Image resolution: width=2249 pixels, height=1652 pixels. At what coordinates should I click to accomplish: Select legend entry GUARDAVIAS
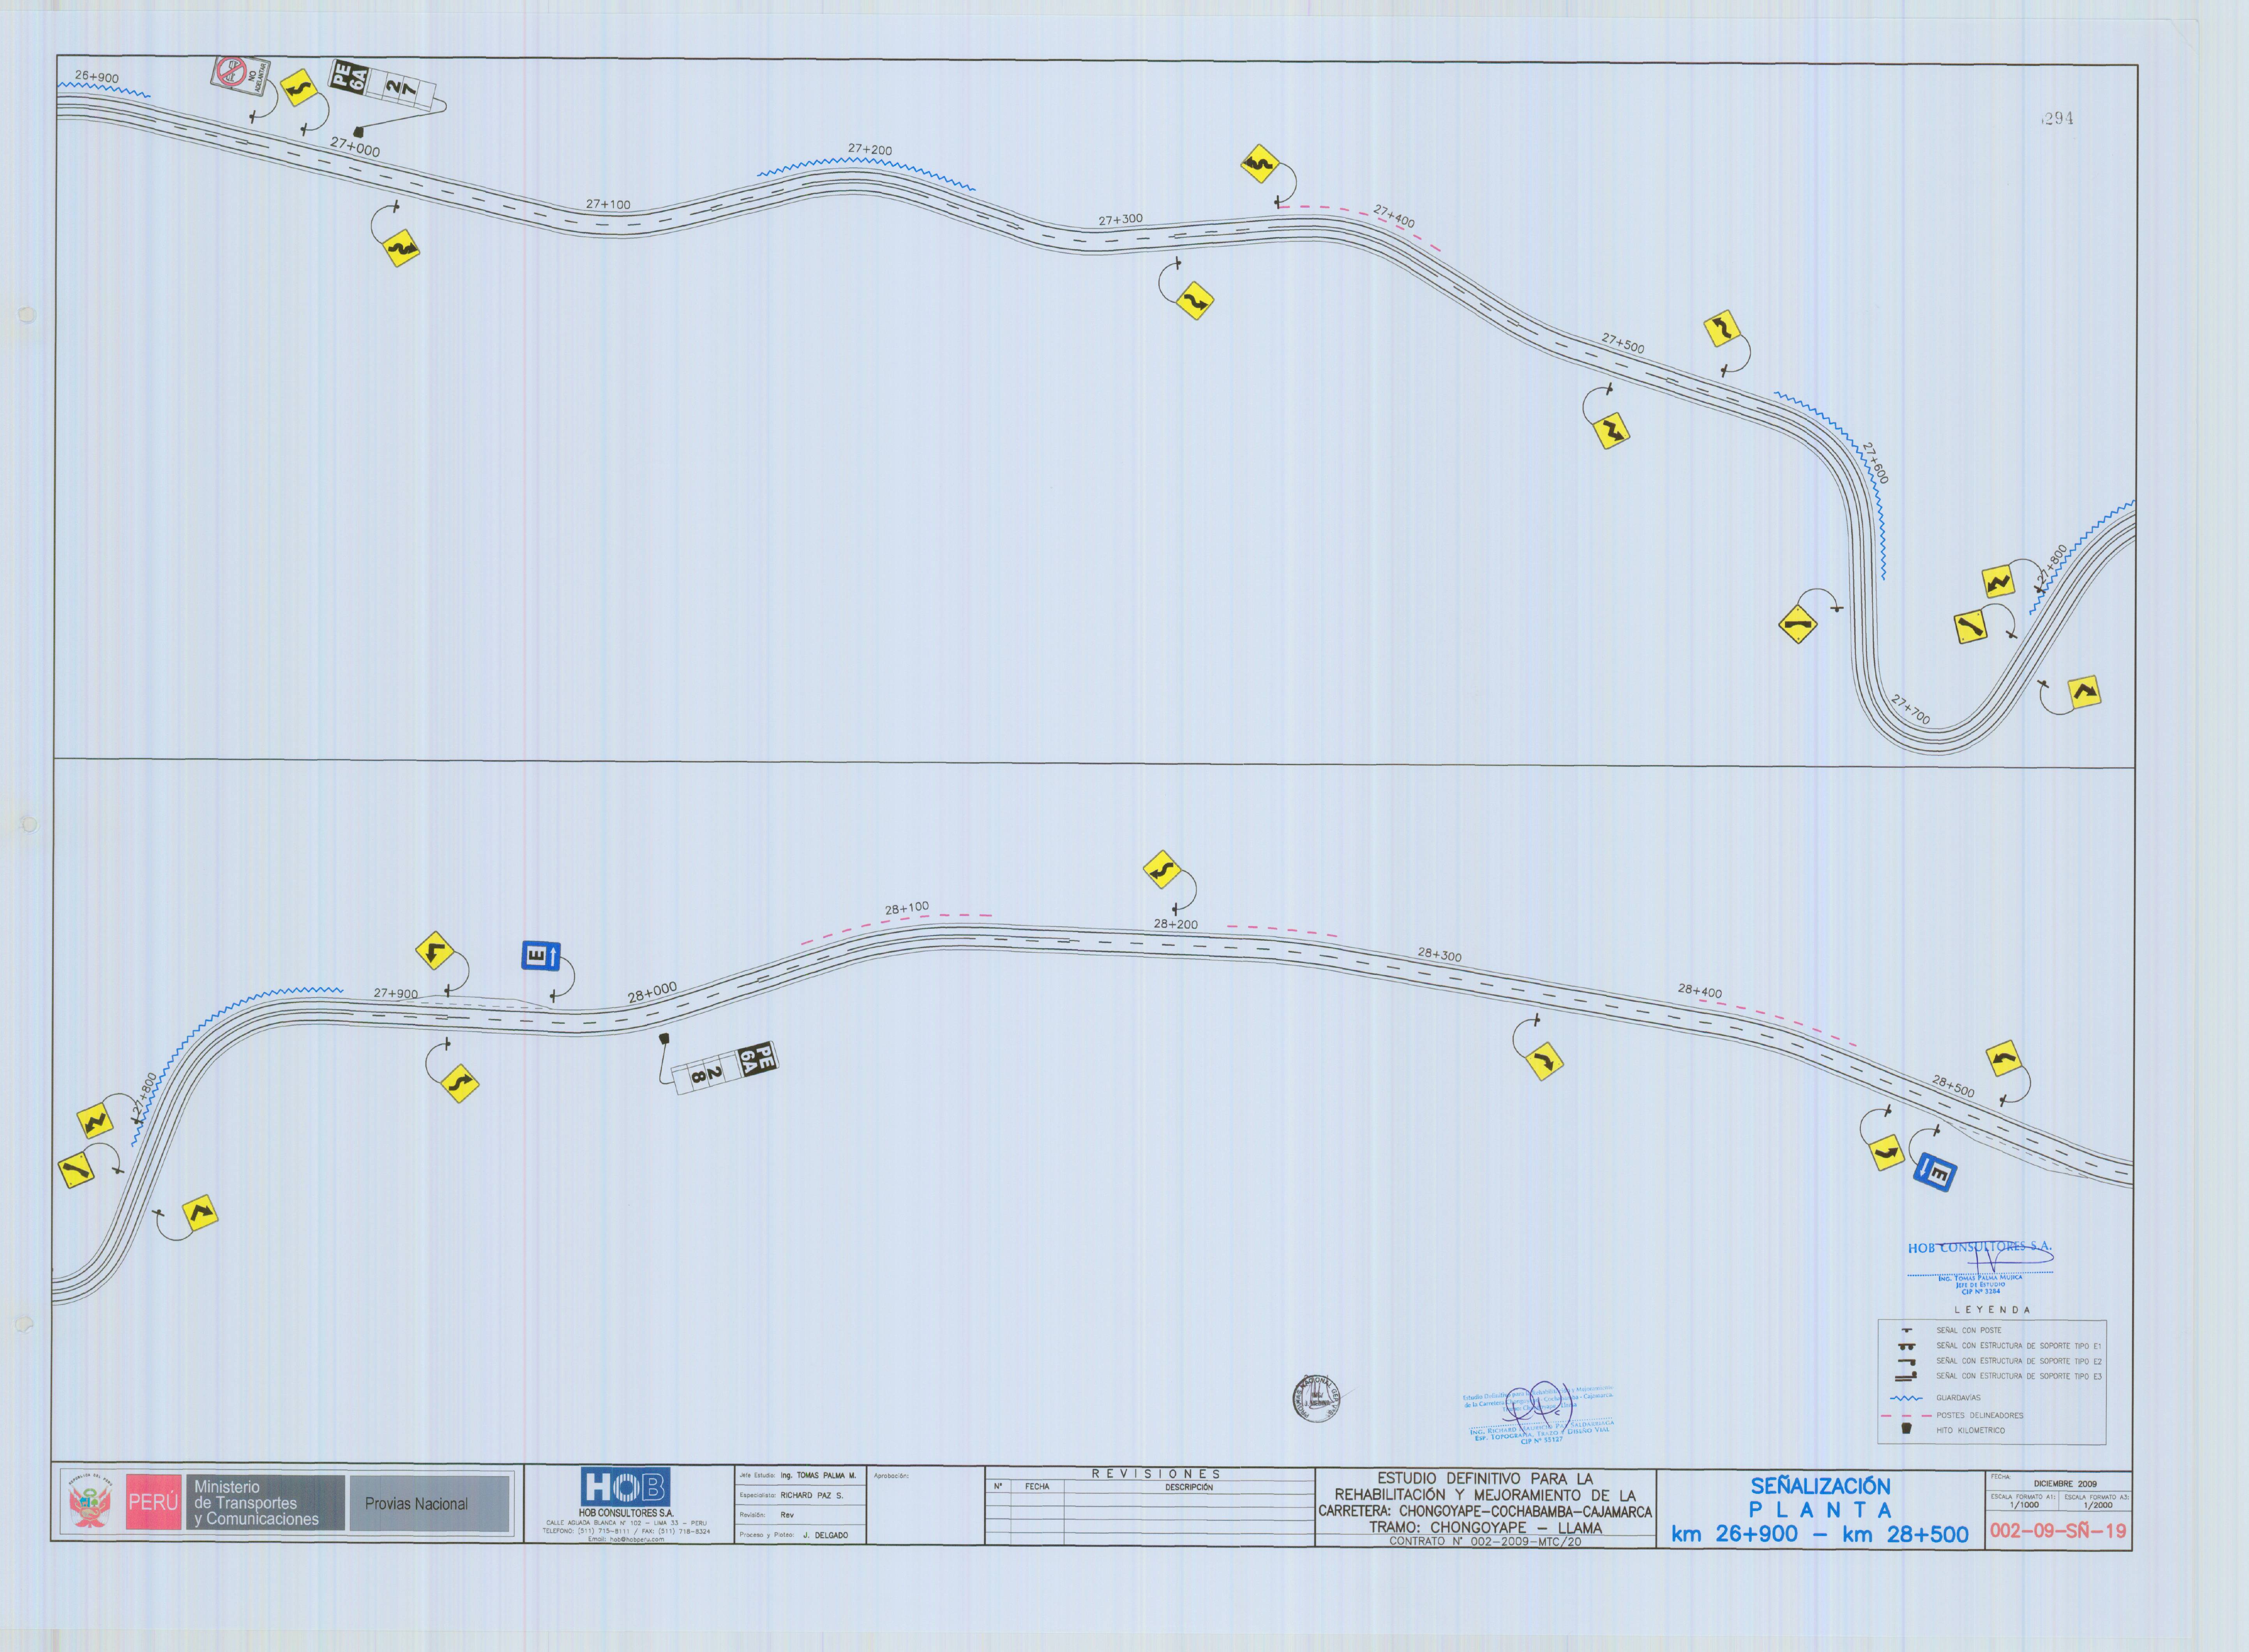1958,1398
